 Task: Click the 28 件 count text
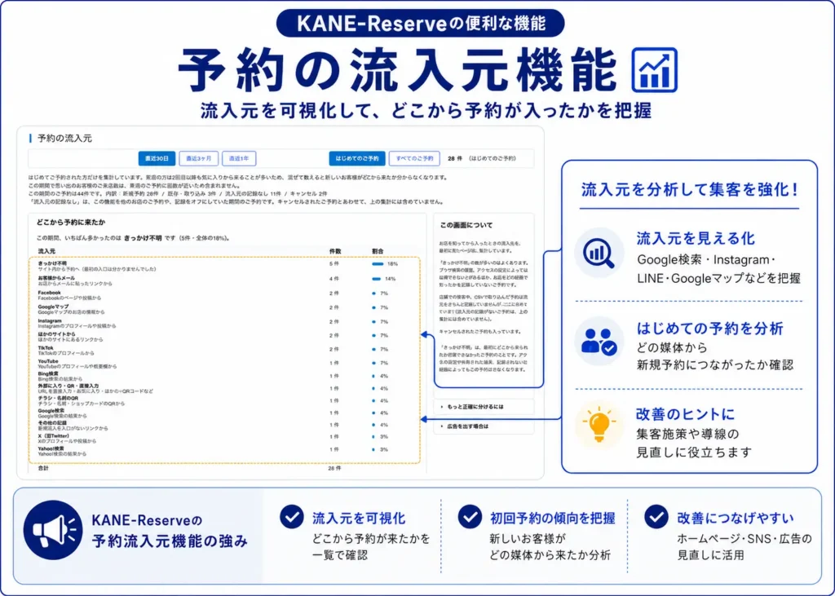coord(455,159)
